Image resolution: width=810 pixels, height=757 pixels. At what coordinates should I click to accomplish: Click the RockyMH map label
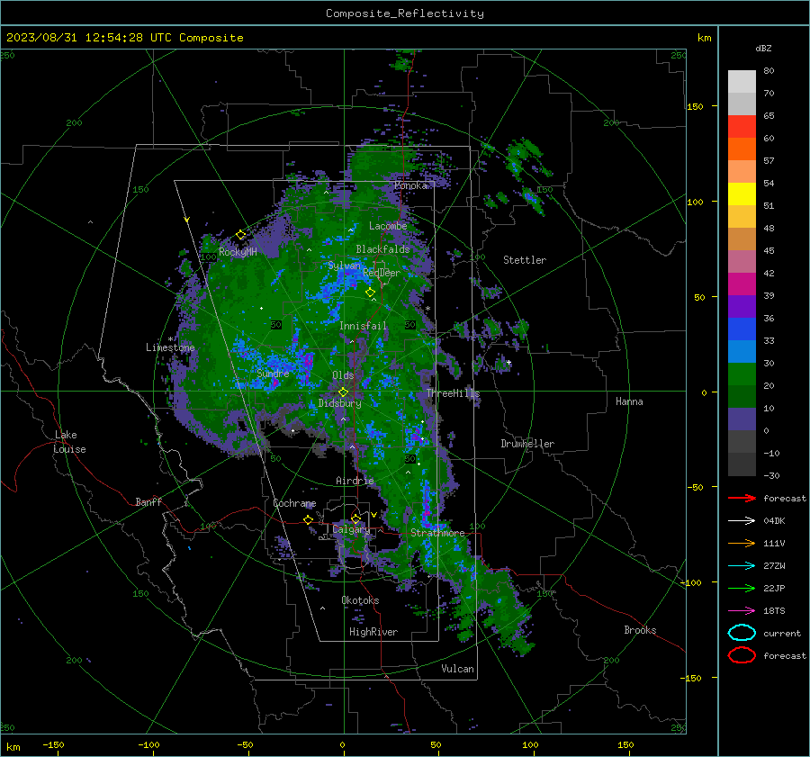238,252
